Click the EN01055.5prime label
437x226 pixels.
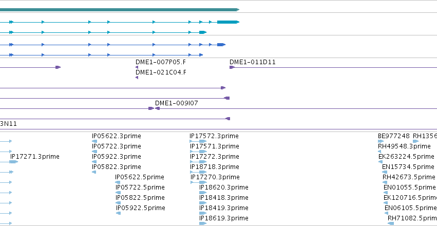click(410, 187)
